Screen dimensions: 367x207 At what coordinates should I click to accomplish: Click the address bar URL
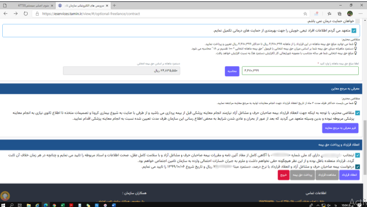point(91,13)
